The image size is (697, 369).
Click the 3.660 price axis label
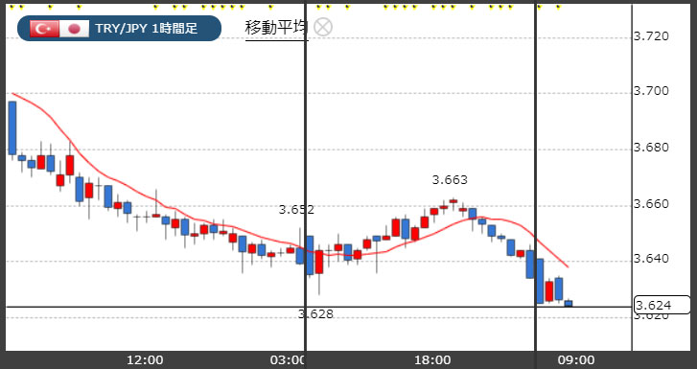(651, 204)
